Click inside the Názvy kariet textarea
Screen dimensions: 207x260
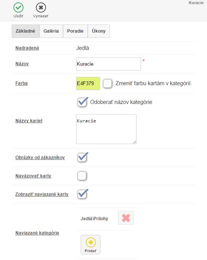(x=106, y=129)
